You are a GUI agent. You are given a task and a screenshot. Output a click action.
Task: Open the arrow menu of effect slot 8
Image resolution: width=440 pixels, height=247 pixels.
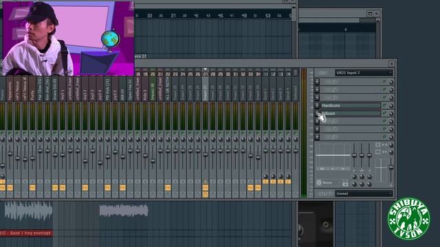click(x=317, y=137)
